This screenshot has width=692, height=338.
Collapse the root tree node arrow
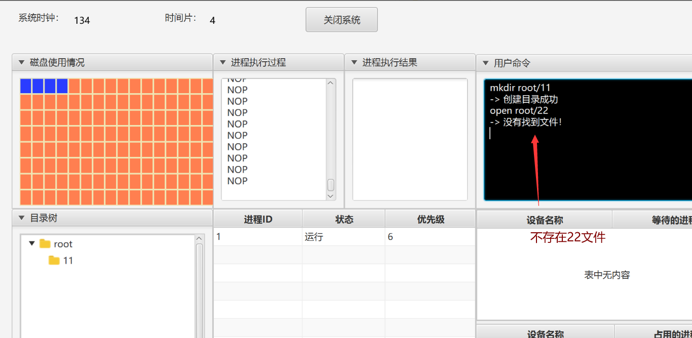[x=32, y=243]
